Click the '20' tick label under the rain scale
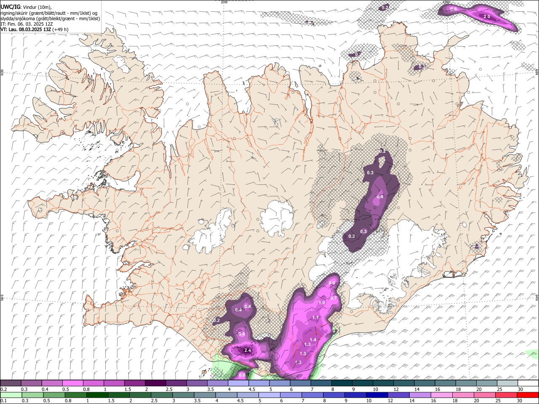Image resolution: width=539 pixels, height=404 pixels. (476, 401)
